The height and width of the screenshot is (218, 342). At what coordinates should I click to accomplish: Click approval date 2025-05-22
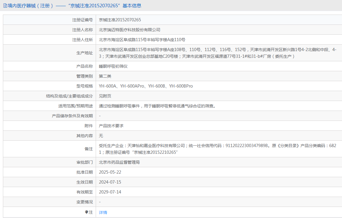[110, 172]
